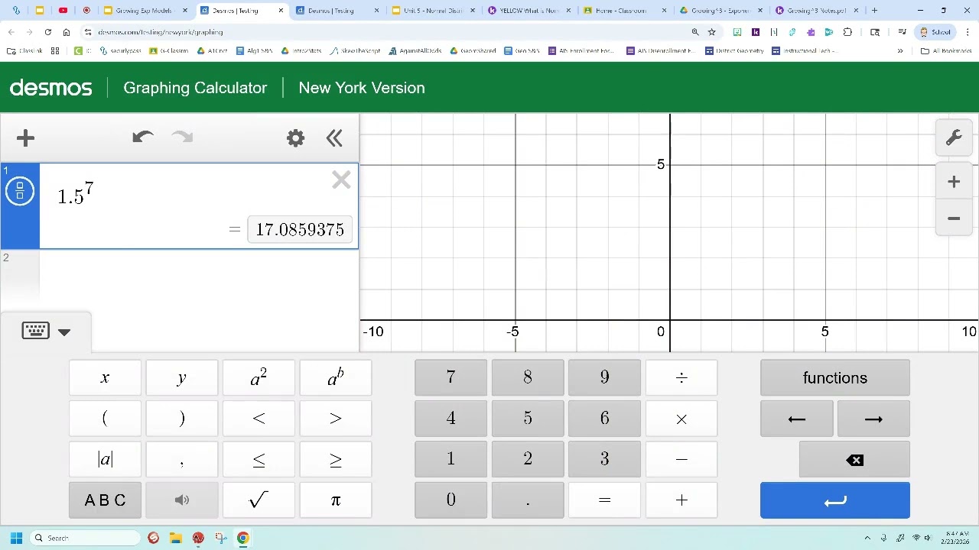Image resolution: width=979 pixels, height=550 pixels.
Task: Insert the less than or equal symbol
Action: pyautogui.click(x=259, y=459)
